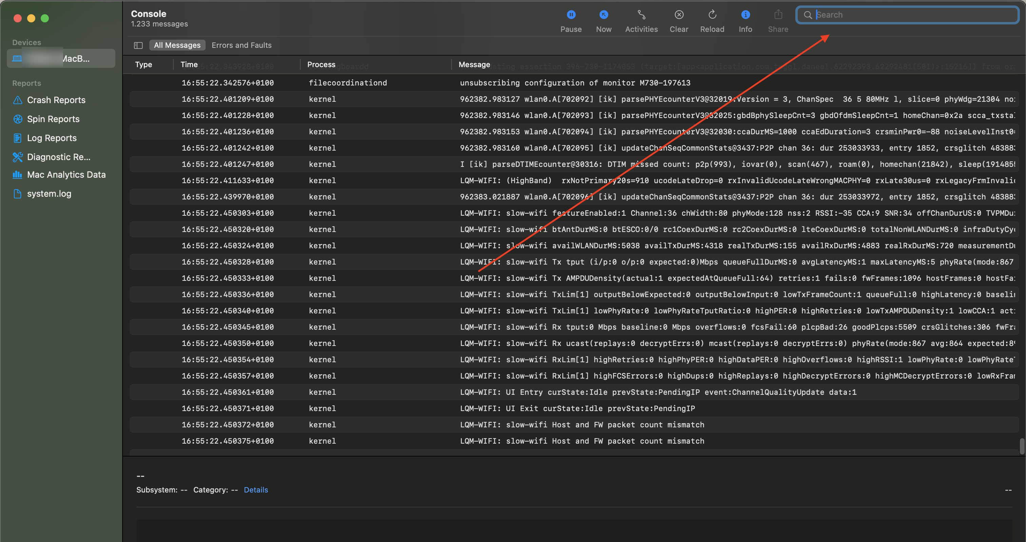1026x542 pixels.
Task: Switch to All Messages filter
Action: pos(177,45)
